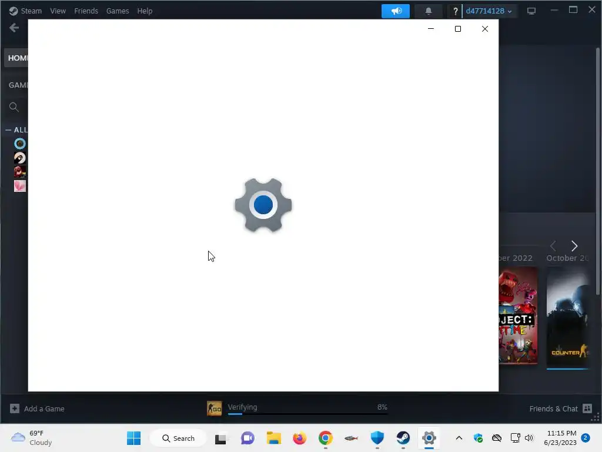
Task: Expand the d47714128 account dropdown
Action: (x=489, y=11)
